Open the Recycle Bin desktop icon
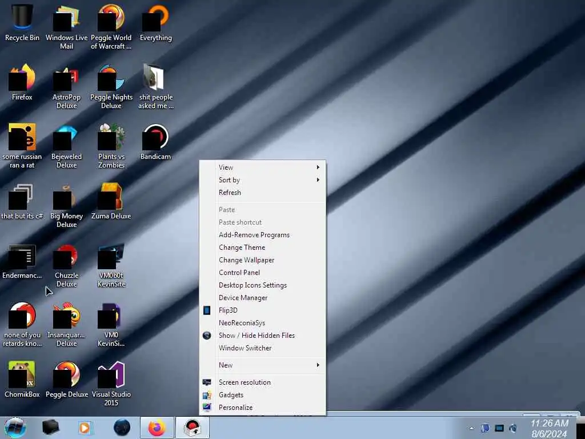 (x=22, y=22)
